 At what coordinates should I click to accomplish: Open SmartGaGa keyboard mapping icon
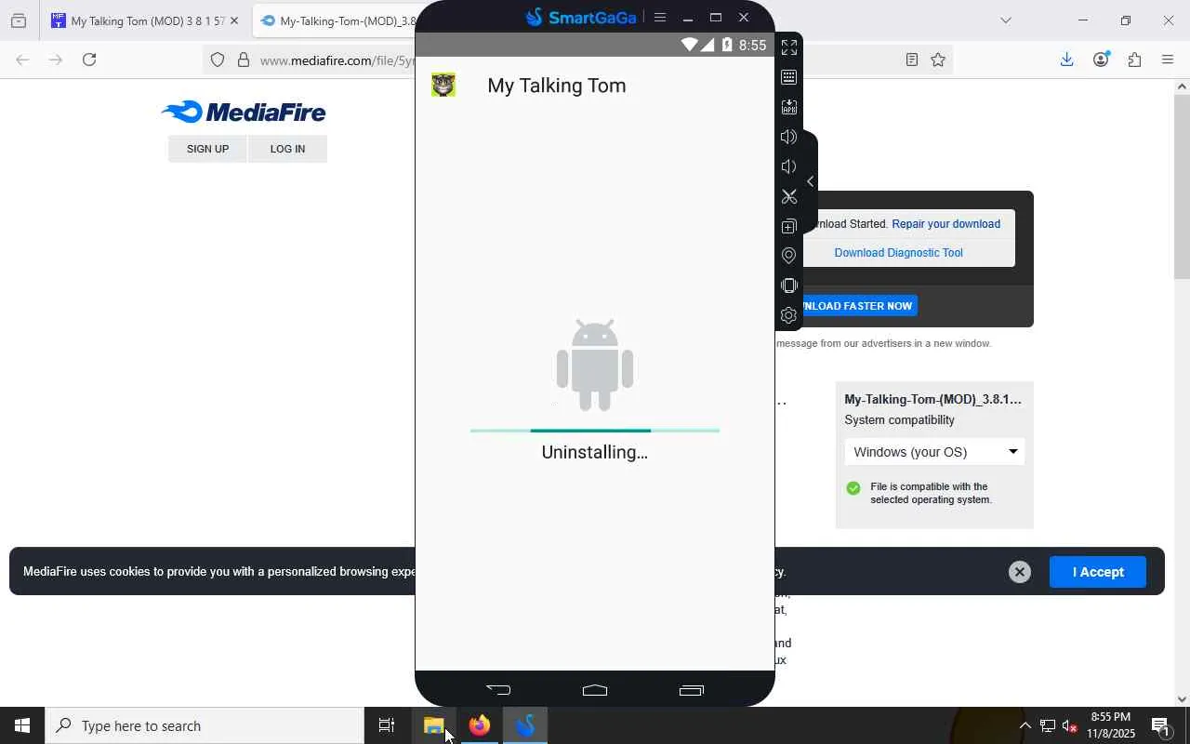[x=789, y=77]
